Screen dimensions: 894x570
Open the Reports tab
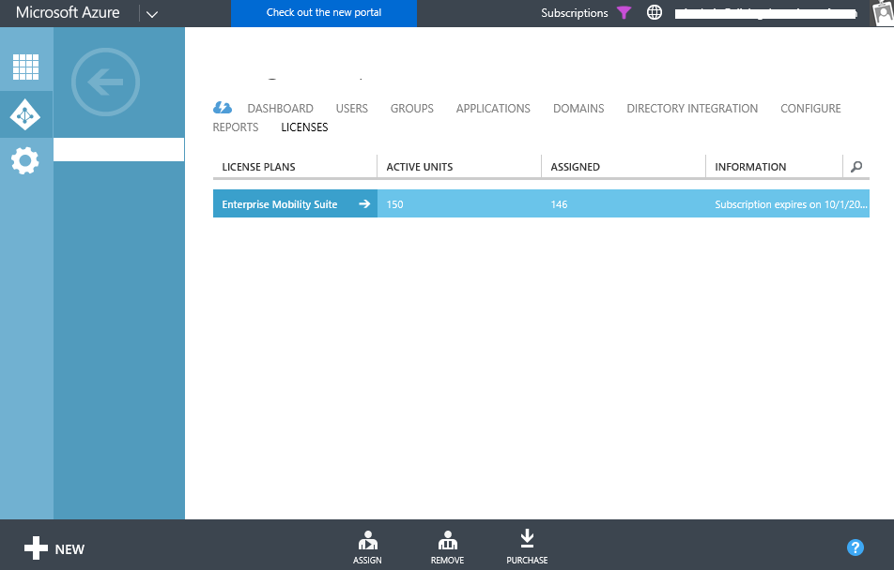pyautogui.click(x=236, y=127)
